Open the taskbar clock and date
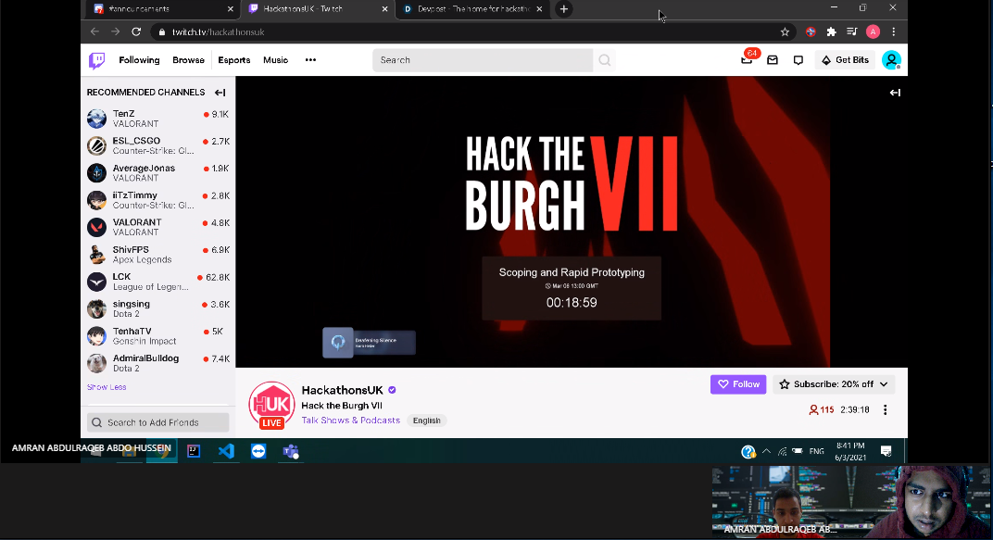Viewport: 993px width, 540px height. [849, 451]
